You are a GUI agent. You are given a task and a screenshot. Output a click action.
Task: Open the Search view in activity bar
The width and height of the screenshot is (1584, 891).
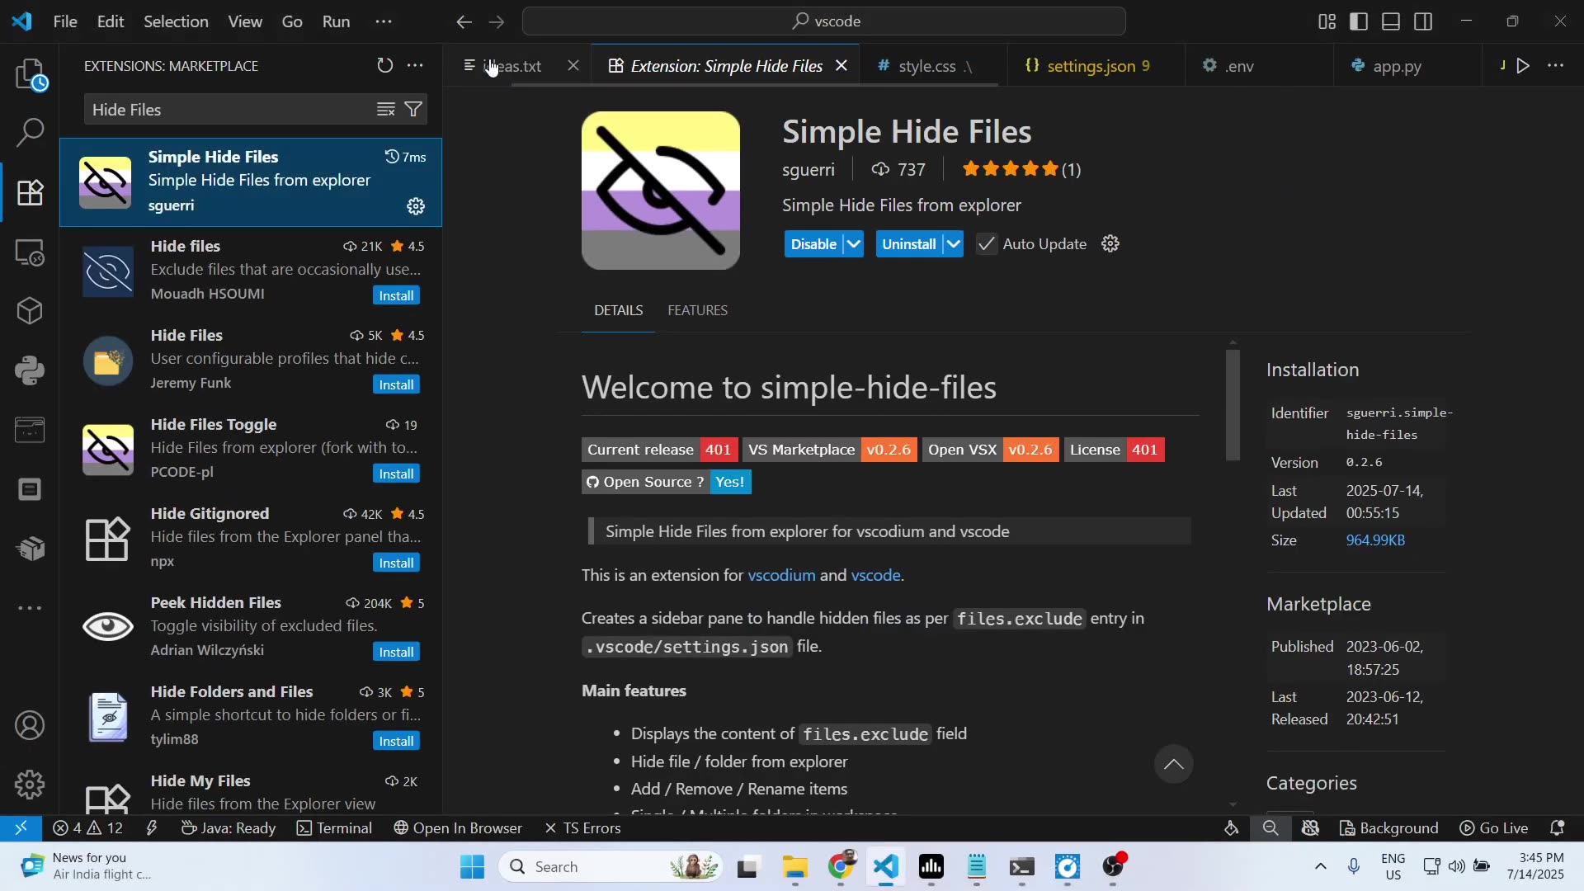pos(31,132)
